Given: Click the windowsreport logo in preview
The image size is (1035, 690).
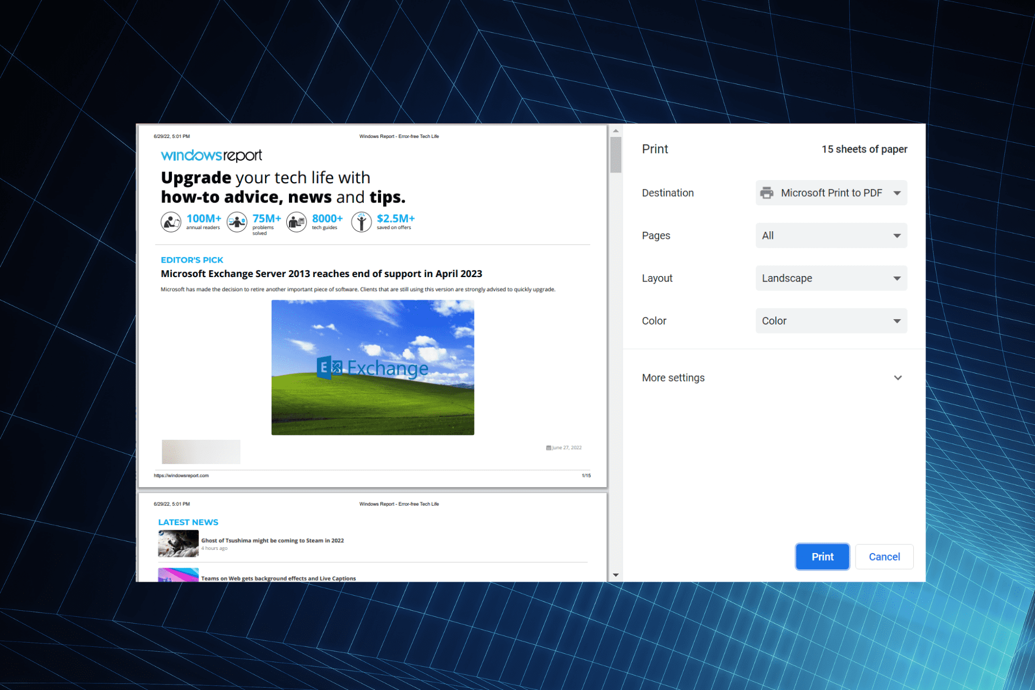Looking at the screenshot, I should tap(211, 155).
